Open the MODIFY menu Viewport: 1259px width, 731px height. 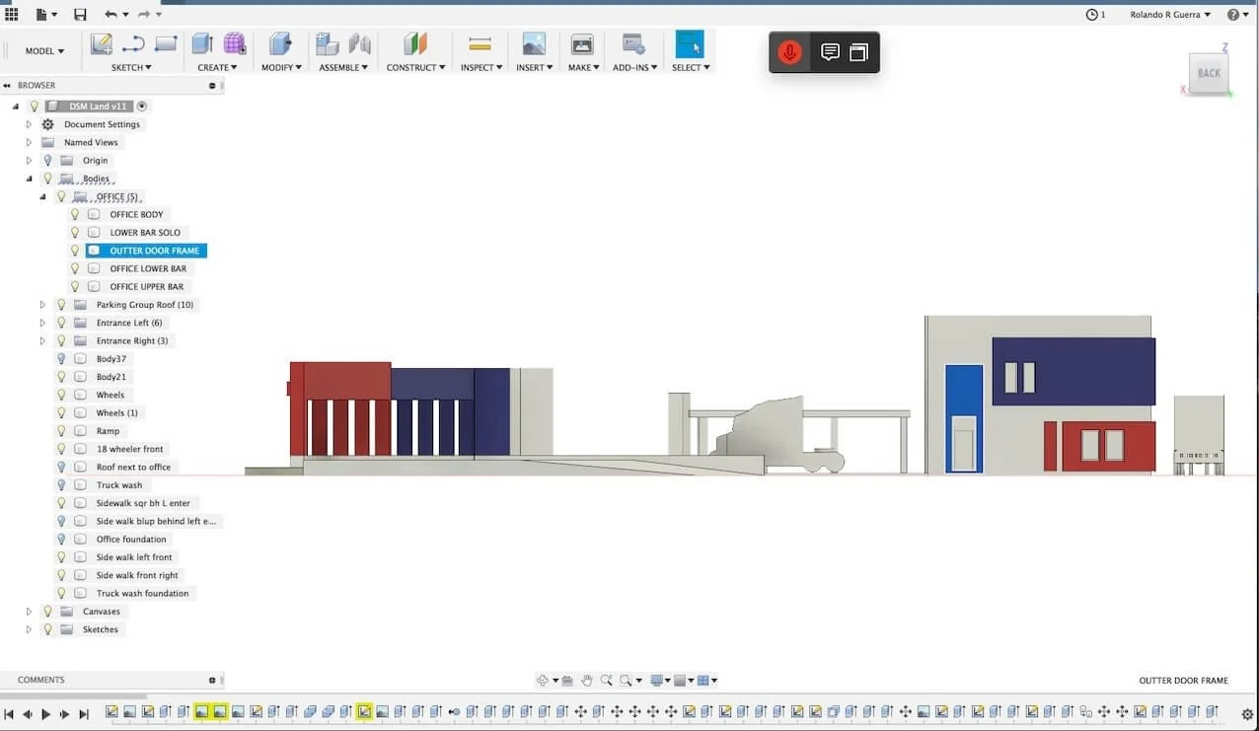(281, 67)
